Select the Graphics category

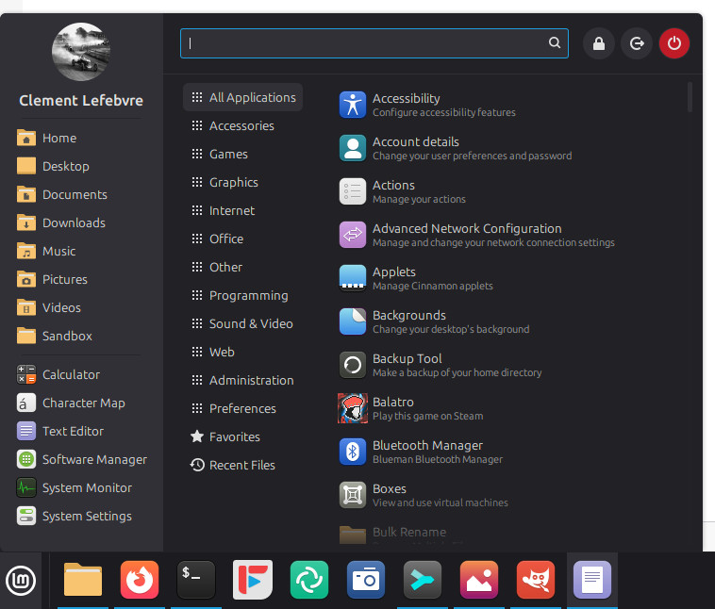[233, 182]
